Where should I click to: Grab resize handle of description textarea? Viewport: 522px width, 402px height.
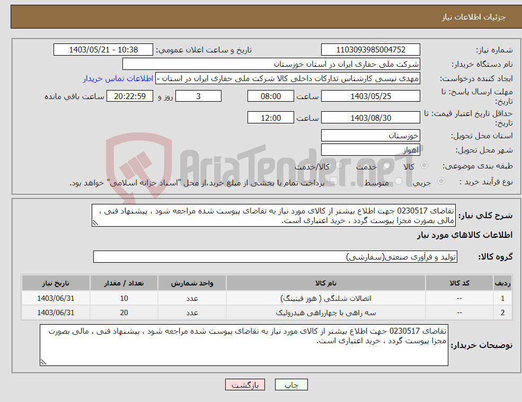[95, 223]
